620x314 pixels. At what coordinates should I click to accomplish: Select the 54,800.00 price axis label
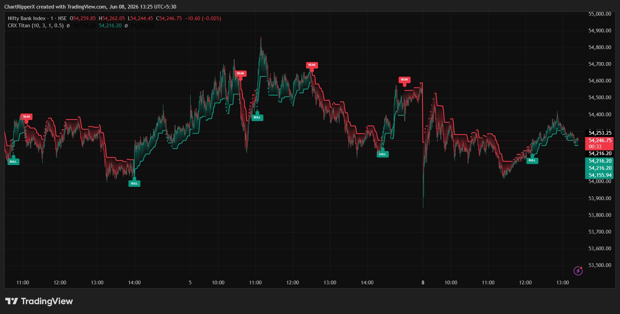click(x=600, y=47)
